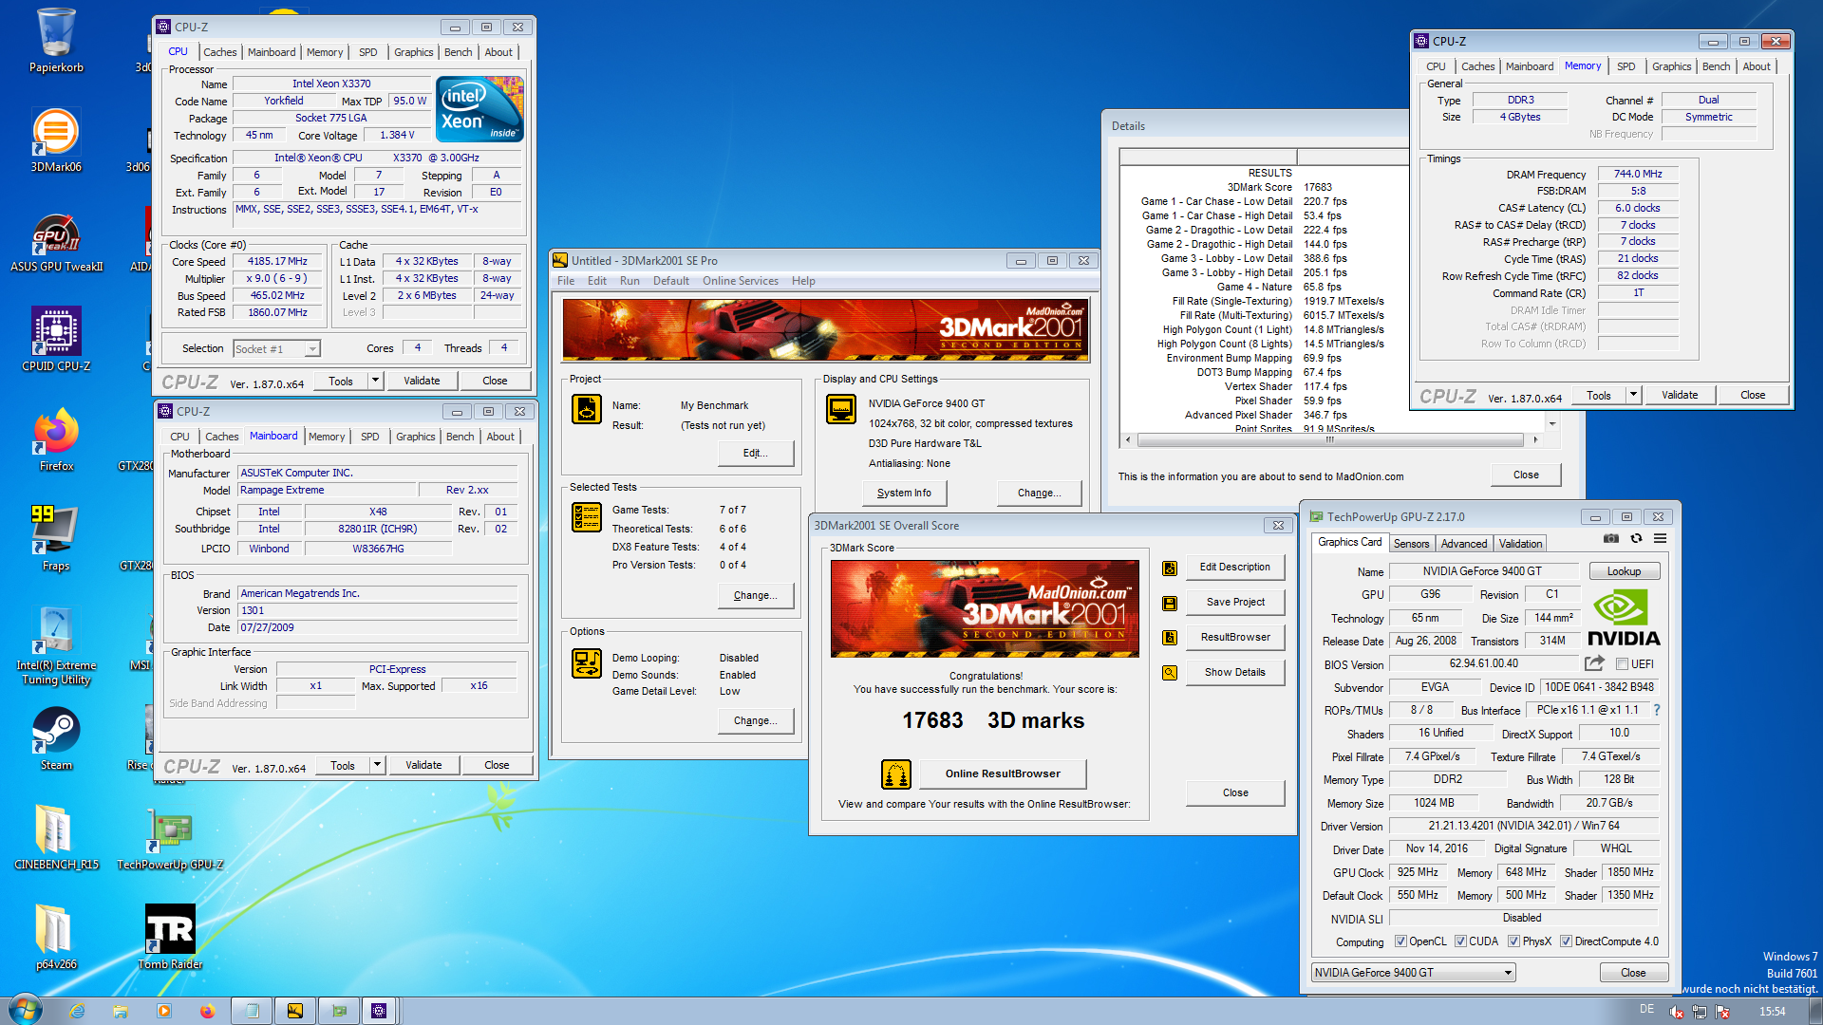Click the Online ResultBrowser button
The width and height of the screenshot is (1823, 1025).
point(1003,773)
